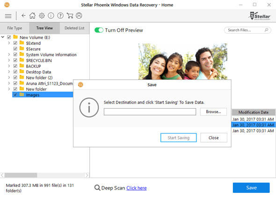
Task: Uncheck the New Volume (E:) checkbox
Action: coord(9,37)
